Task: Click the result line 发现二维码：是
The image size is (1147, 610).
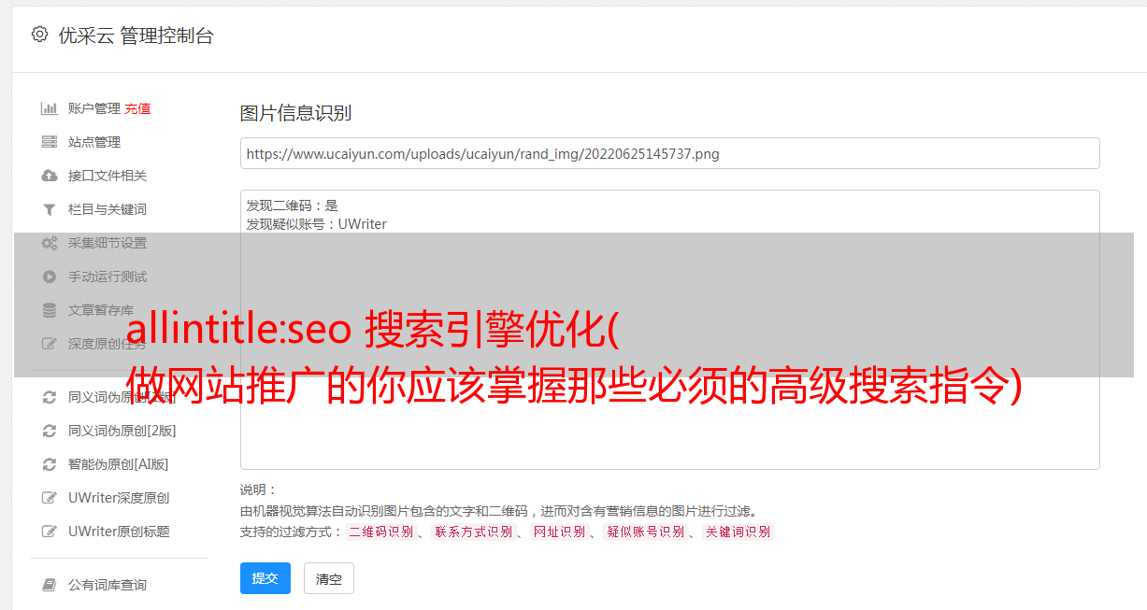Action: pyautogui.click(x=292, y=206)
